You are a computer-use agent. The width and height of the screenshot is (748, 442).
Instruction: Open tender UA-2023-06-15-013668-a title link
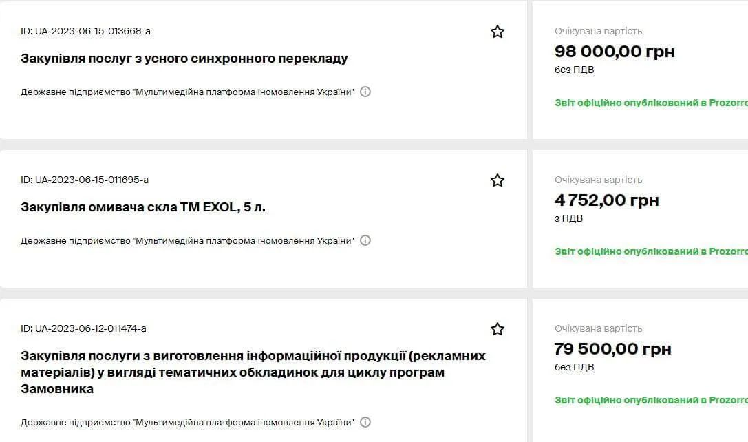coord(182,58)
